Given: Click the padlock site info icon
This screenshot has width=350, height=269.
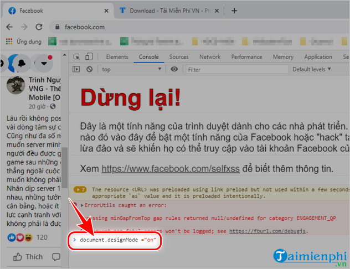Looking at the screenshot, I should 58,27.
